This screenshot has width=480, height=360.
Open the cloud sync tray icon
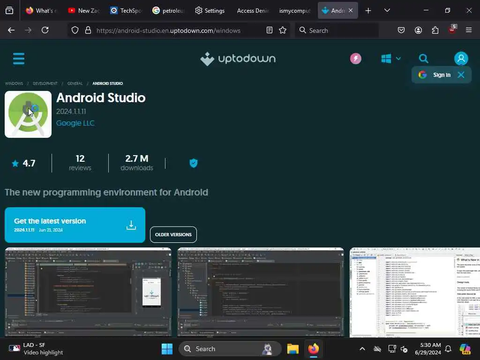377,349
